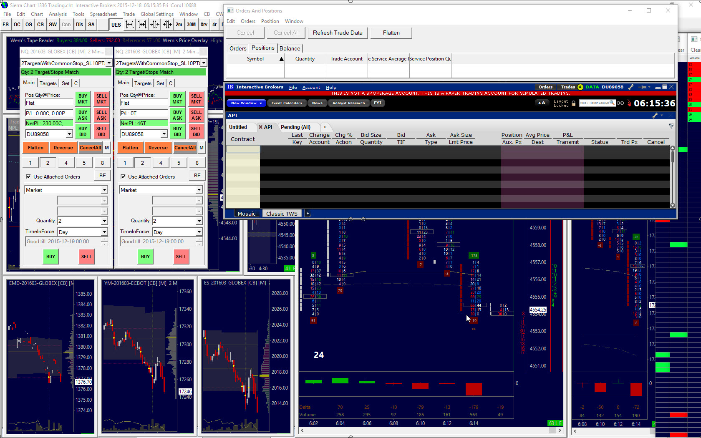
Task: Toggle the UES toolbar button
Action: tap(116, 25)
